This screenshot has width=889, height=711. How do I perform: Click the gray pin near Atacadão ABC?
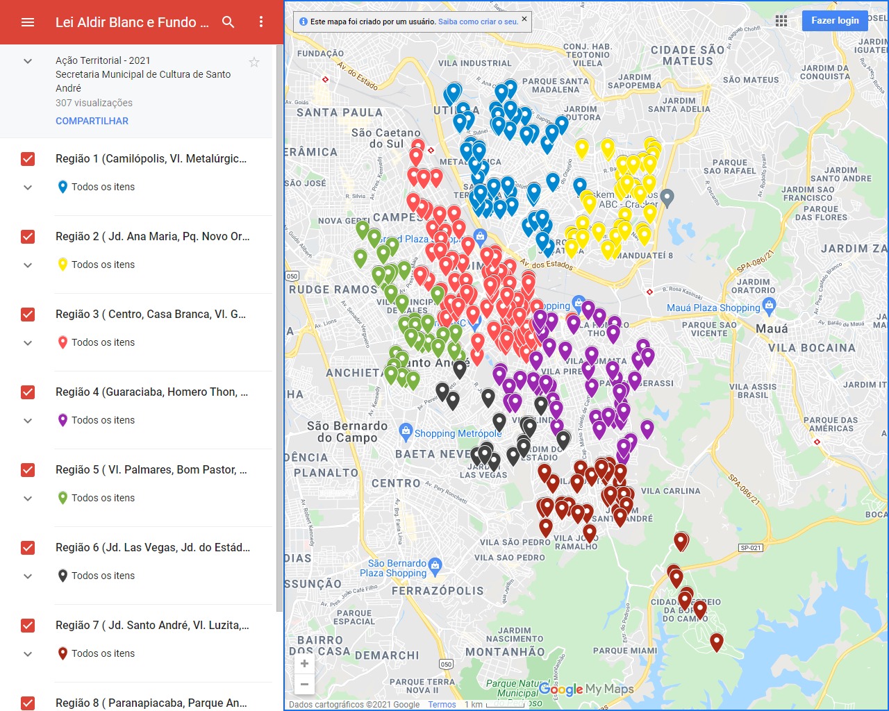point(667,198)
